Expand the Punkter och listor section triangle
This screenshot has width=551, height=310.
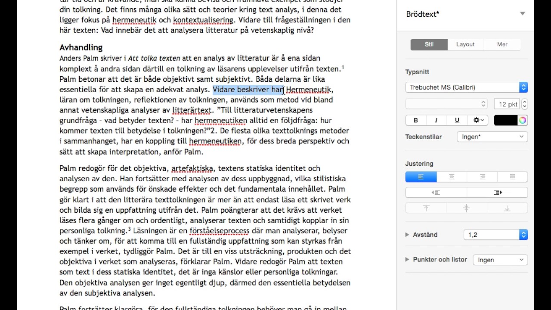(x=407, y=260)
